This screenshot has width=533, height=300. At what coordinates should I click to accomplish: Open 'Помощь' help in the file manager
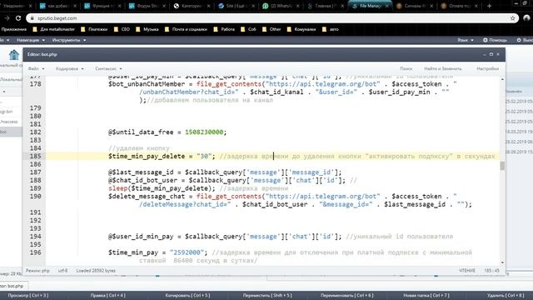(x=495, y=40)
